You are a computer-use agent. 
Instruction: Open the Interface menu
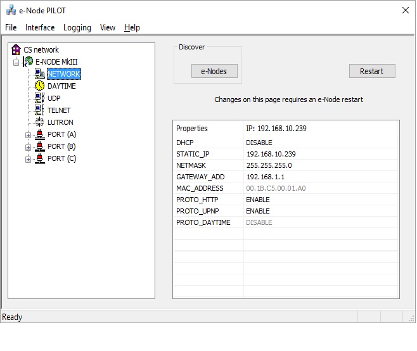[x=40, y=27]
